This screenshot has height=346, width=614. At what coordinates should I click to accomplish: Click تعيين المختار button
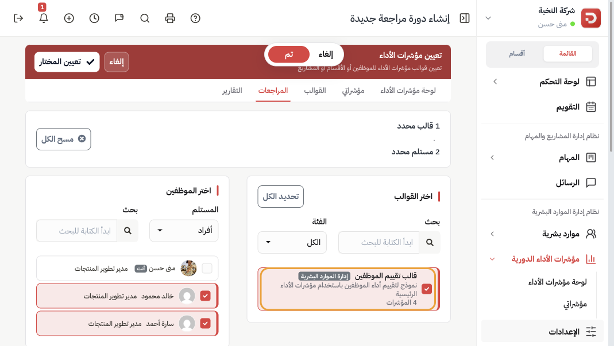[67, 62]
